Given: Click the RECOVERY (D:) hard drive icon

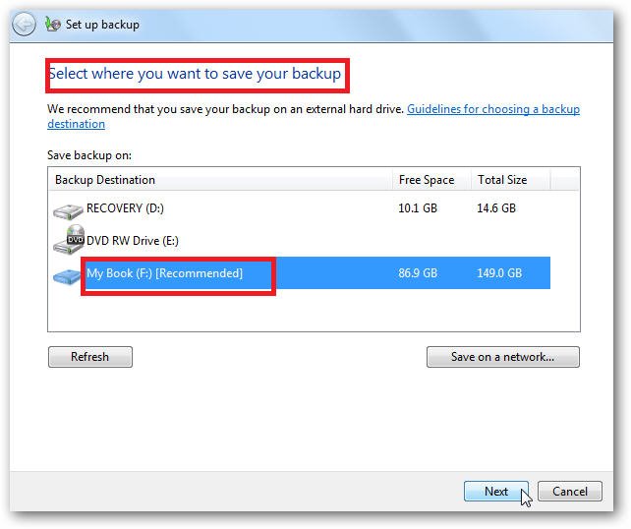Looking at the screenshot, I should (x=68, y=211).
